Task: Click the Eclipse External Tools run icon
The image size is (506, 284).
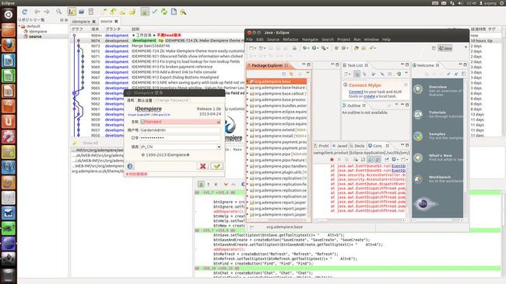Action: [323, 48]
